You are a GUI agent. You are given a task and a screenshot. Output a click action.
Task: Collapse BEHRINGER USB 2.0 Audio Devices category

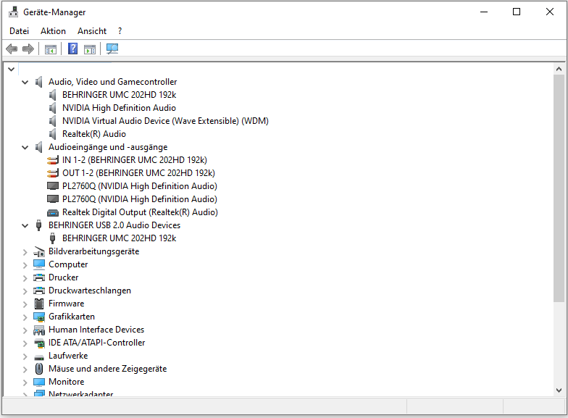click(x=25, y=226)
